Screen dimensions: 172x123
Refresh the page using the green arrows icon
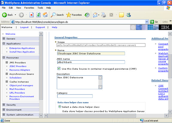click(x=39, y=15)
